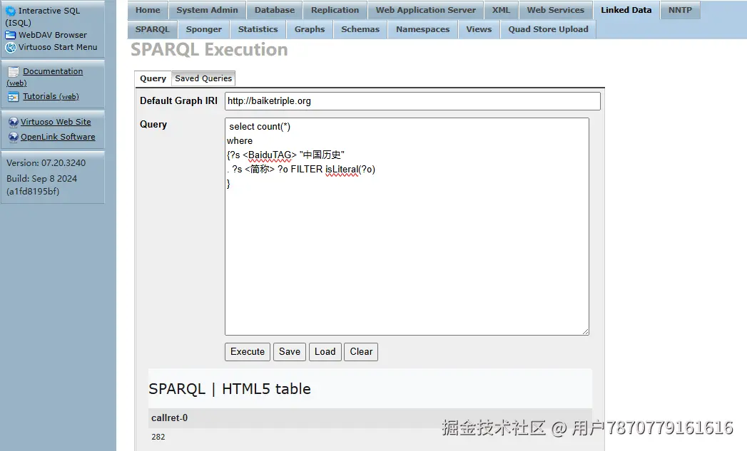Switch to the Graphs sub-tab
This screenshot has height=451, width=747.
pyautogui.click(x=310, y=29)
